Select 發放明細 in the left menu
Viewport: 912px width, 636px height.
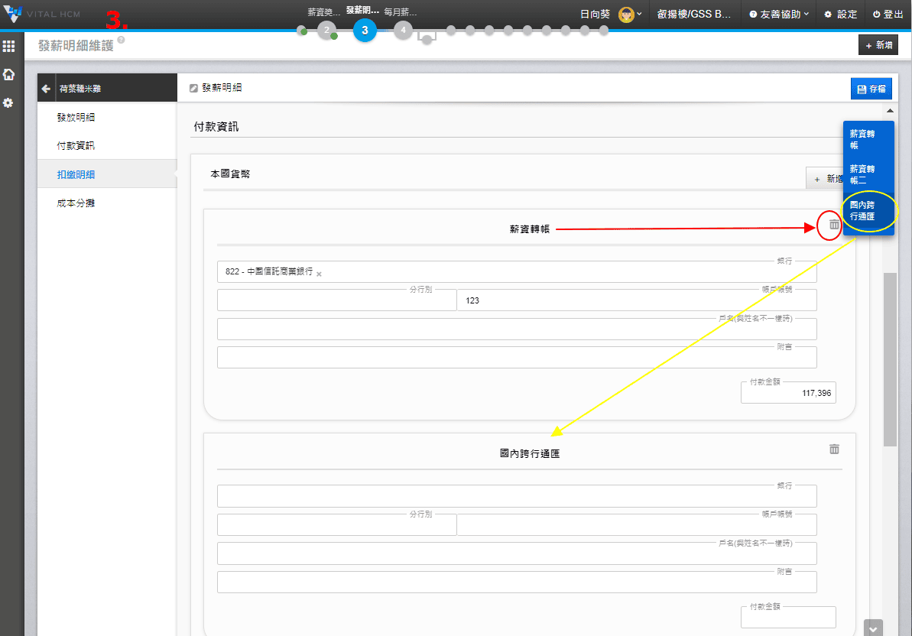point(76,118)
